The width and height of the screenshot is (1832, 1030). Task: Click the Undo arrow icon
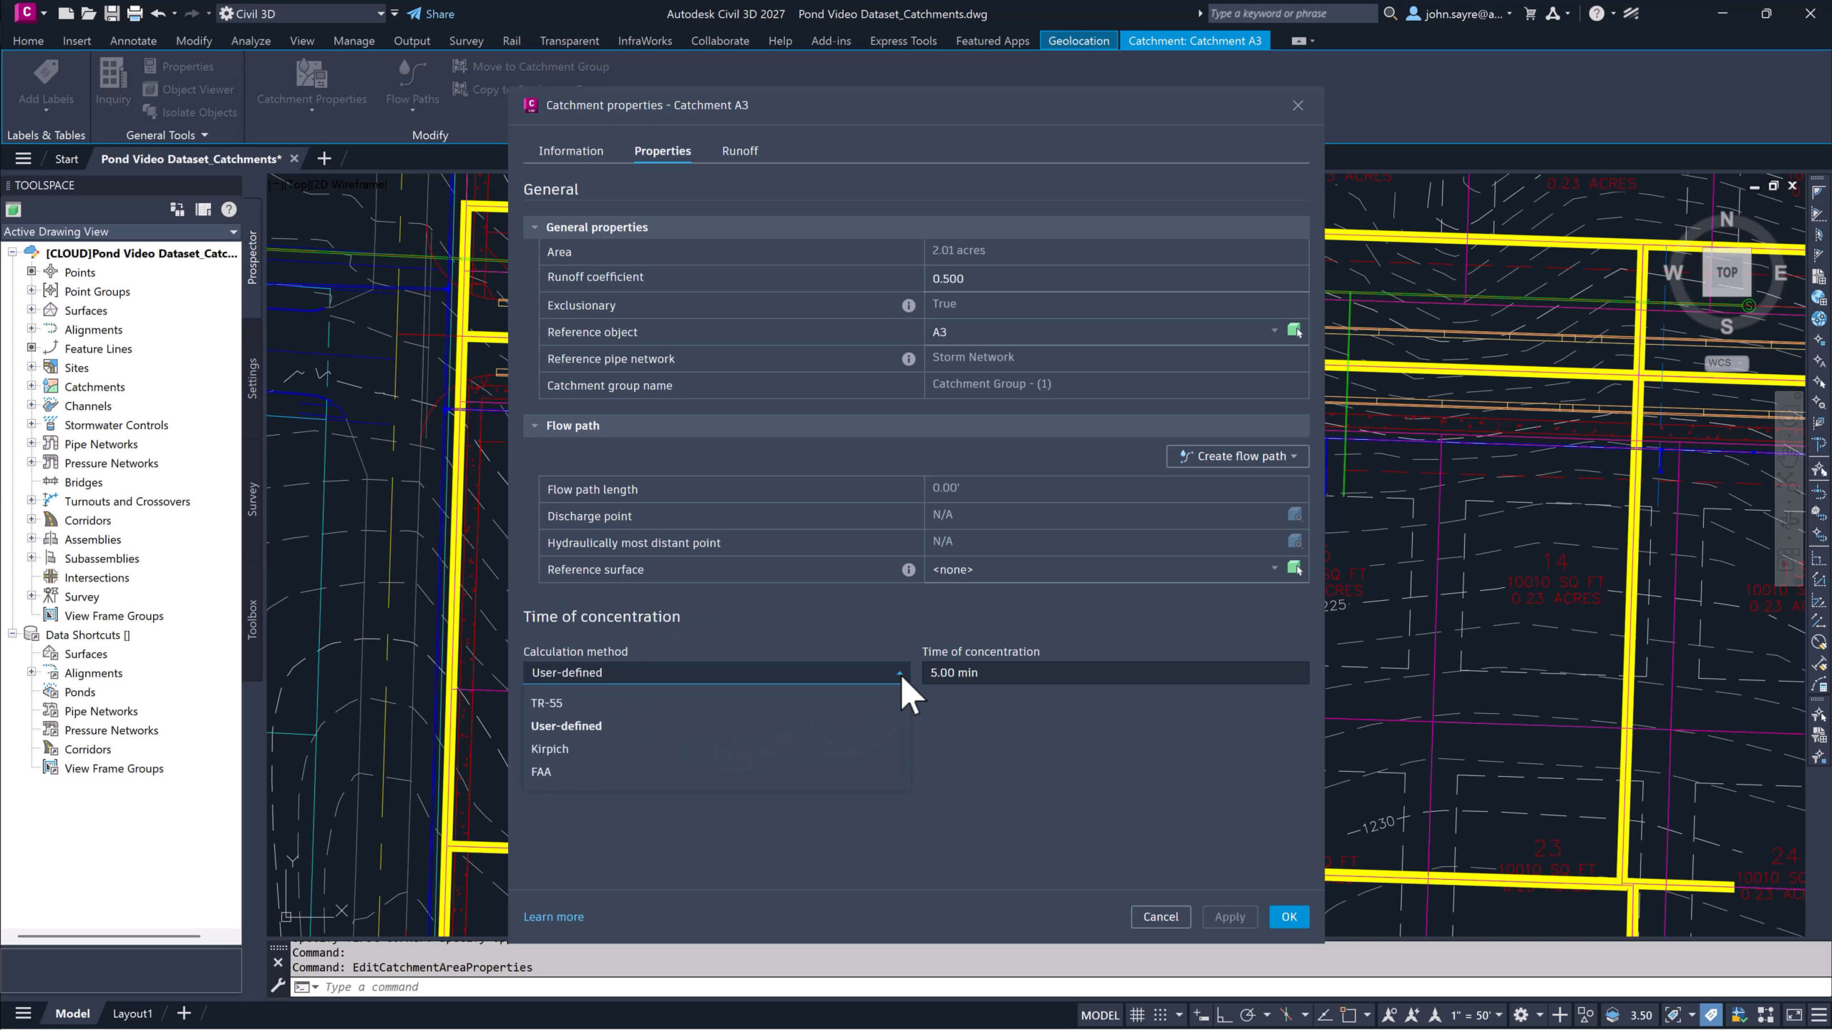click(x=158, y=14)
